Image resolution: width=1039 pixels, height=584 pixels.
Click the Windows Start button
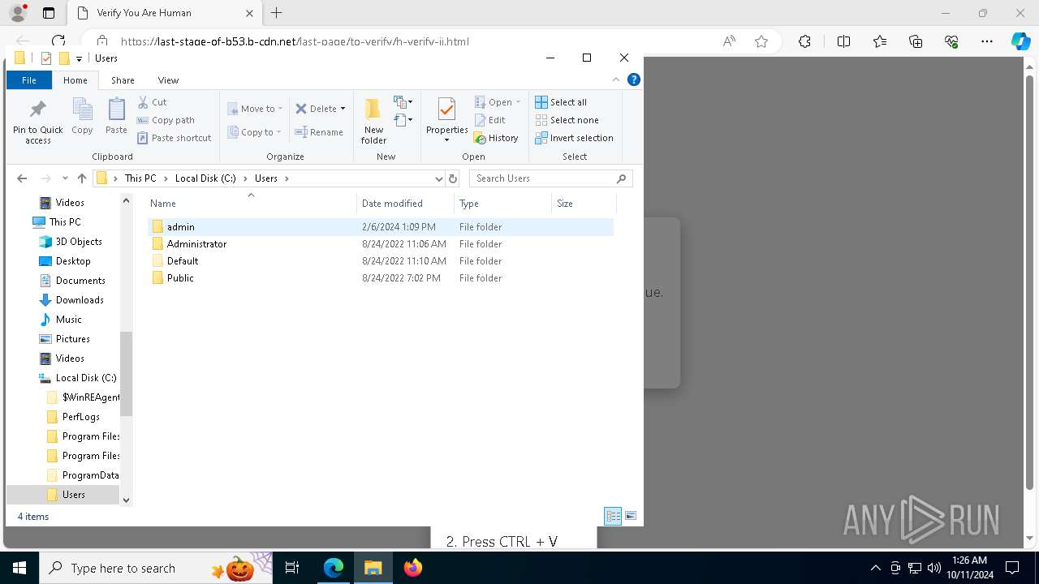pos(19,568)
